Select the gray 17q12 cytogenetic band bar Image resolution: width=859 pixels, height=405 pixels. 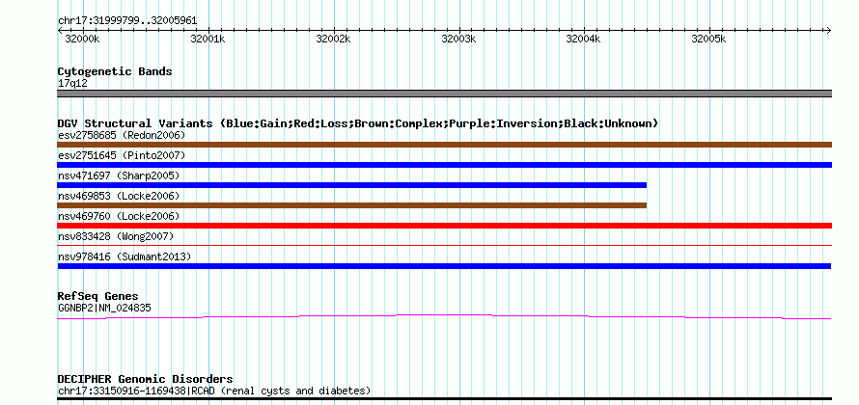tap(444, 94)
